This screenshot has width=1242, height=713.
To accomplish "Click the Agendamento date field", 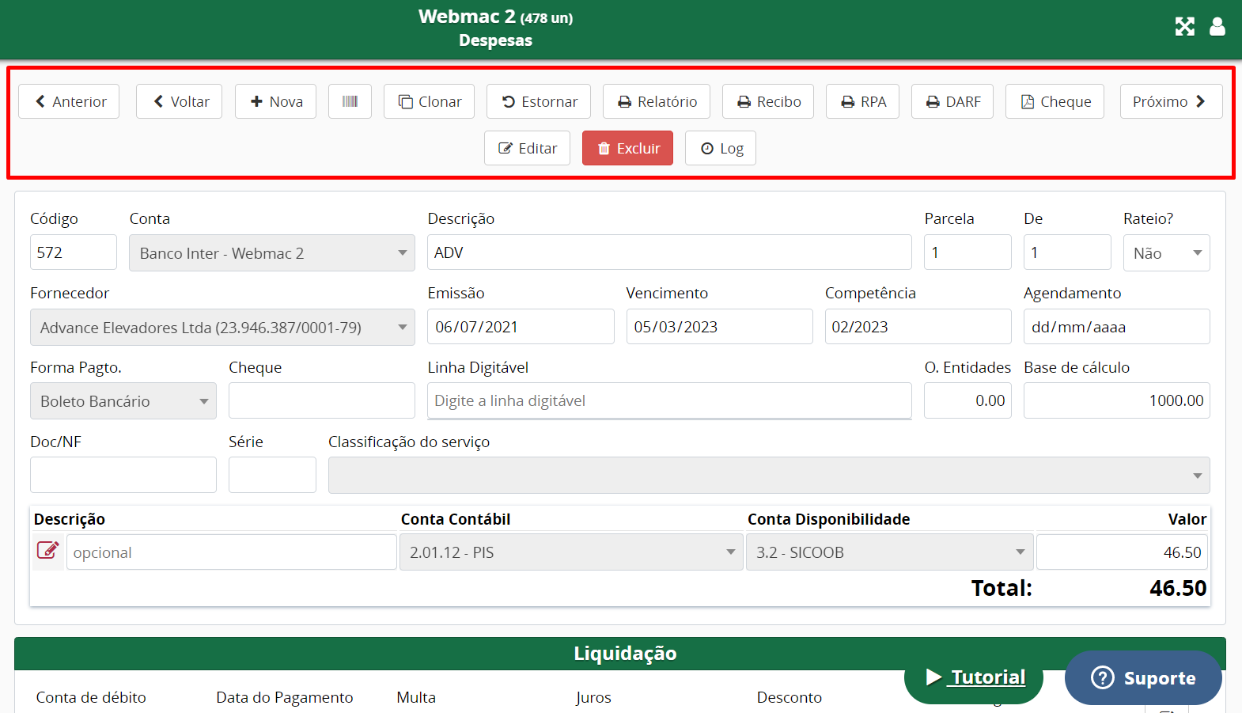I will [1115, 327].
